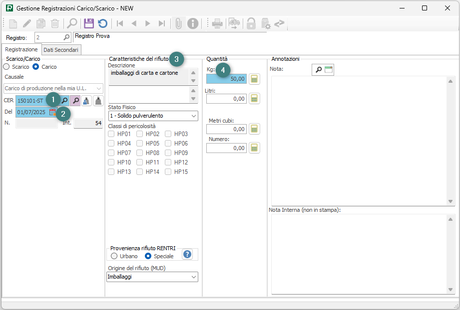Image resolution: width=460 pixels, height=310 pixels.
Task: Select the Registrazione tab
Action: (21, 50)
